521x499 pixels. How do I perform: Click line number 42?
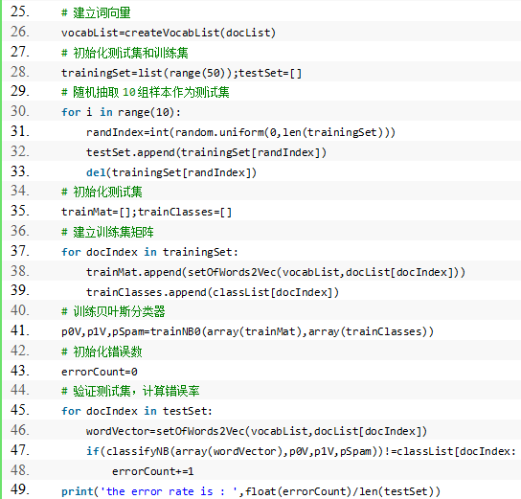coord(20,351)
